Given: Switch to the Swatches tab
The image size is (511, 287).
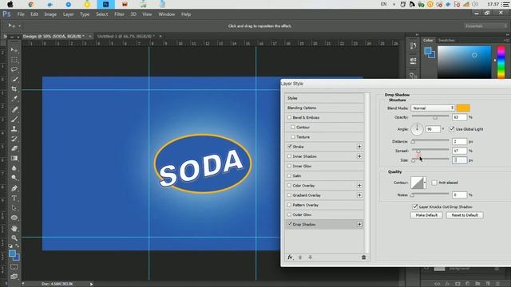Looking at the screenshot, I should coord(446,41).
